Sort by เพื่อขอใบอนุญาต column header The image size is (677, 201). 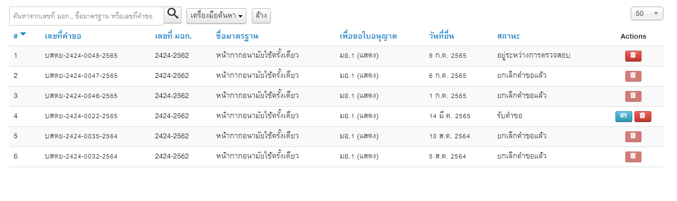[x=368, y=36]
